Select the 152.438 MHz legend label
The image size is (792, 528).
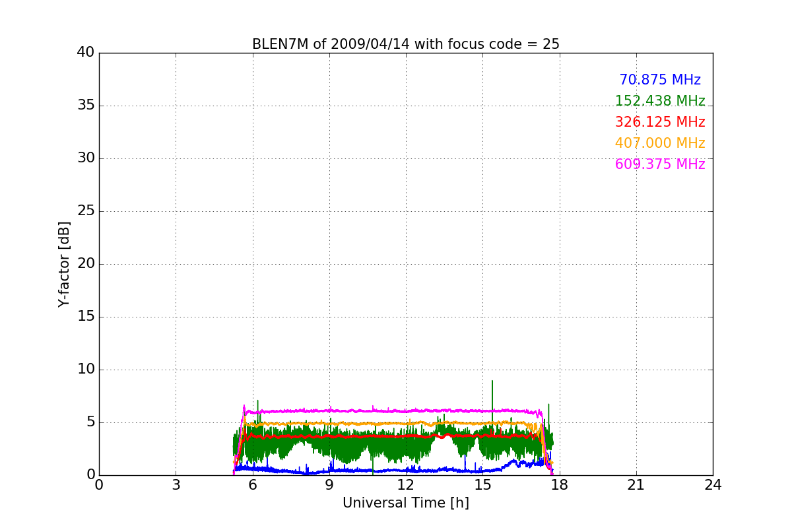[660, 101]
